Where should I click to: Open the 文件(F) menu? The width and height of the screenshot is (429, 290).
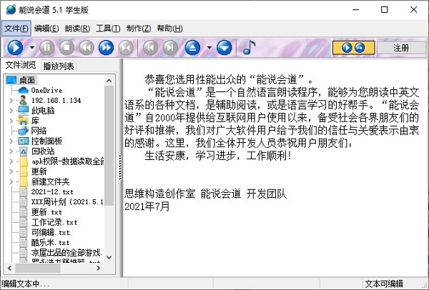[x=16, y=29]
